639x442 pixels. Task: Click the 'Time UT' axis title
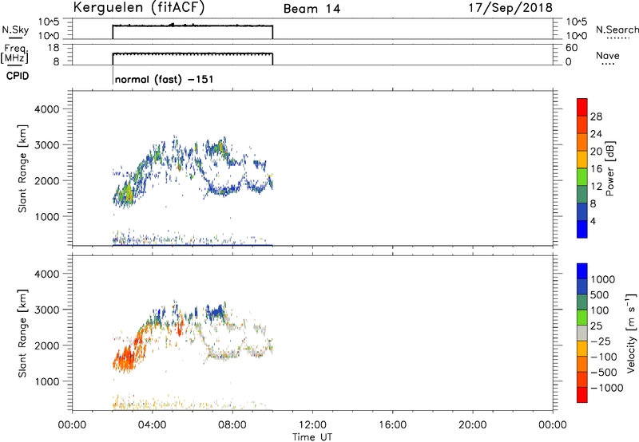pyautogui.click(x=312, y=437)
